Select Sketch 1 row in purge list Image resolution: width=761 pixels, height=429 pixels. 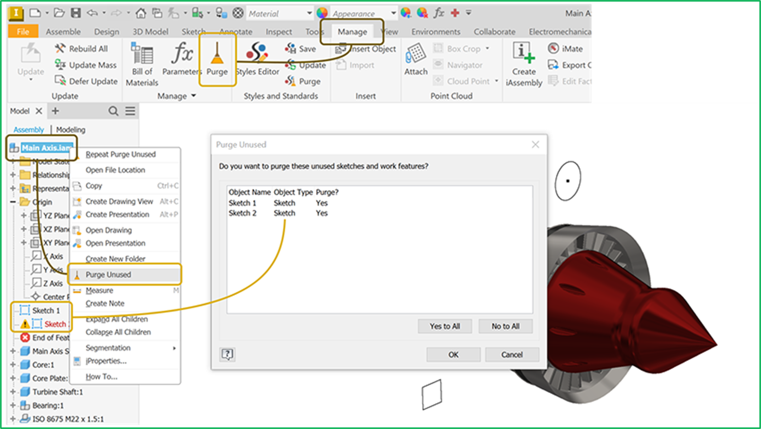pos(278,203)
